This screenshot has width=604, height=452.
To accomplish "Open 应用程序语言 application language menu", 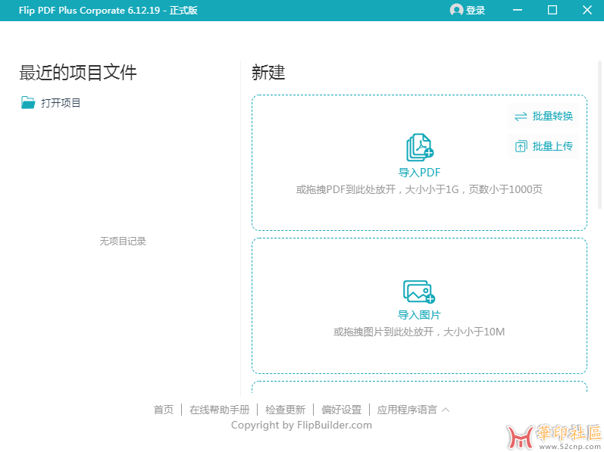I will point(407,410).
